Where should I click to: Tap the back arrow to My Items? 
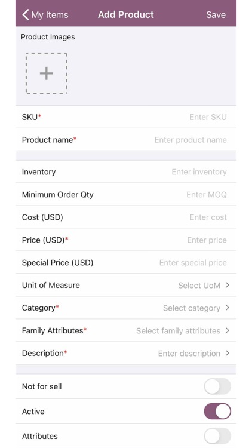(x=26, y=14)
